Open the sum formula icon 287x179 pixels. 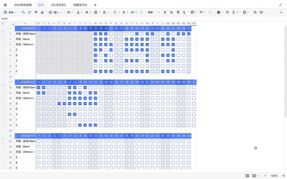(x=233, y=12)
